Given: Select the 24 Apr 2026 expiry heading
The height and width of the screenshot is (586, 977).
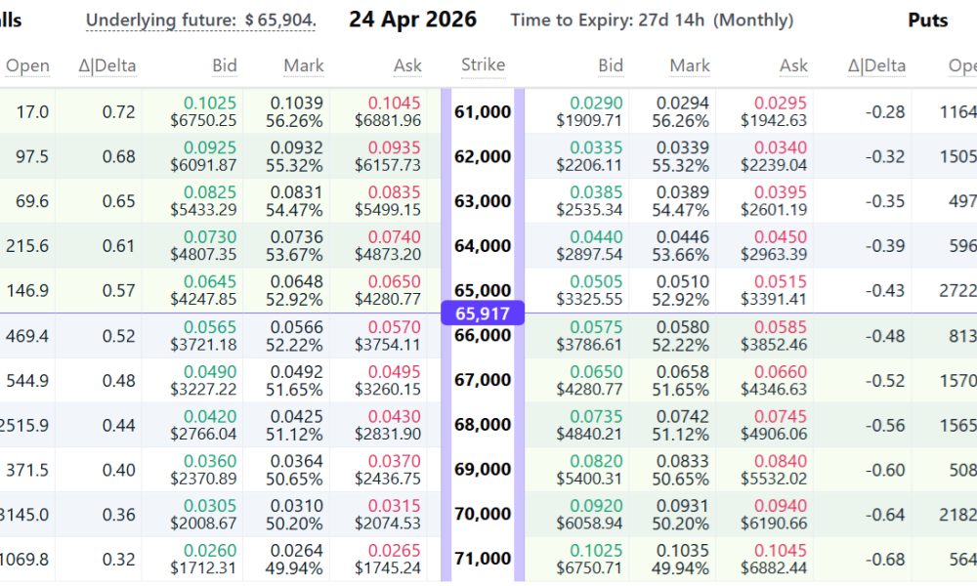Looking at the screenshot, I should [x=412, y=20].
